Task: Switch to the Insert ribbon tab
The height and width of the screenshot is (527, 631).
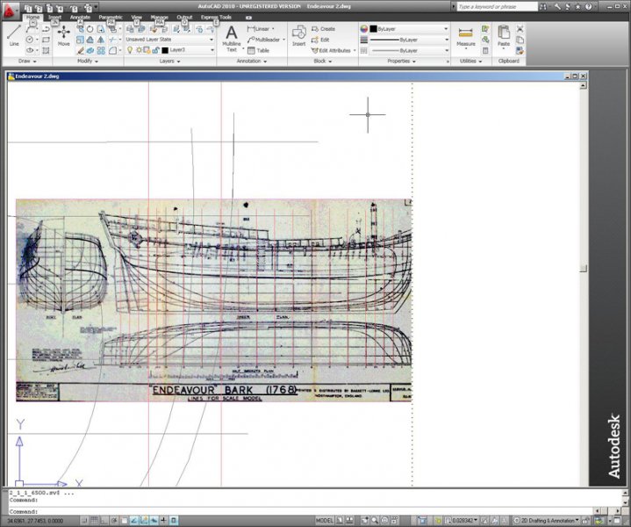Action: pos(54,18)
